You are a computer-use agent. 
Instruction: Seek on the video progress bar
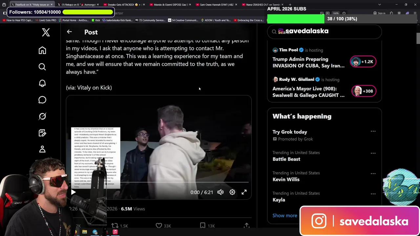coord(159,182)
